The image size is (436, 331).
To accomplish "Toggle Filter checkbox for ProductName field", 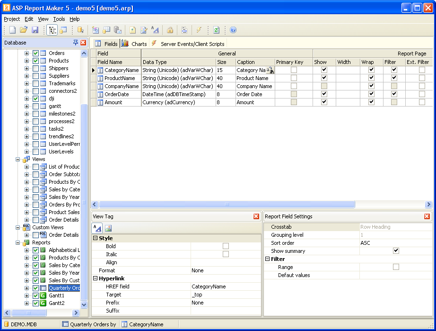I will (x=394, y=78).
